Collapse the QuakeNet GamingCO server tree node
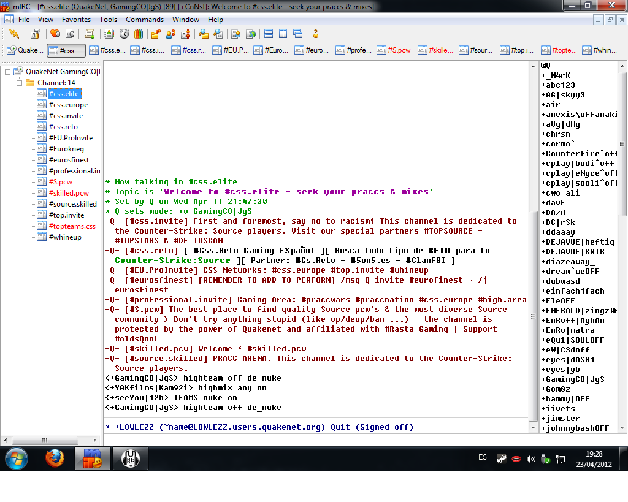The image size is (628, 502). point(7,72)
